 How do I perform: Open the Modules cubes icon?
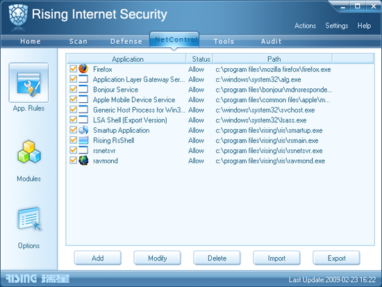(x=29, y=151)
